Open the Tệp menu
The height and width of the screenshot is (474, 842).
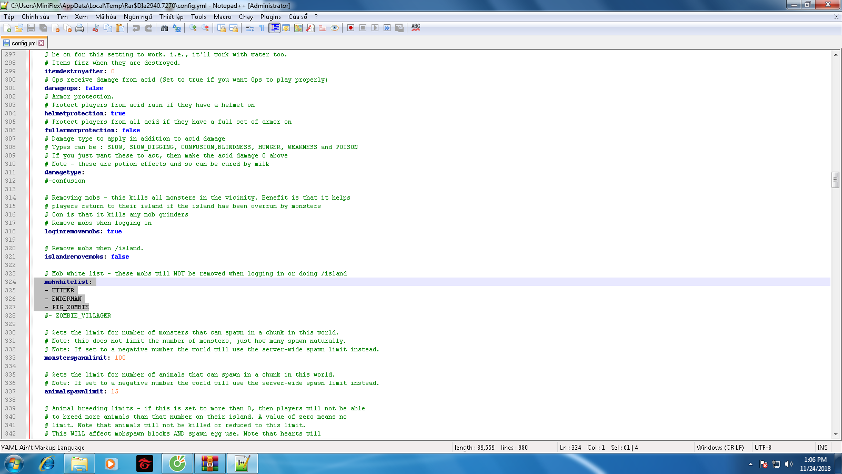9,17
